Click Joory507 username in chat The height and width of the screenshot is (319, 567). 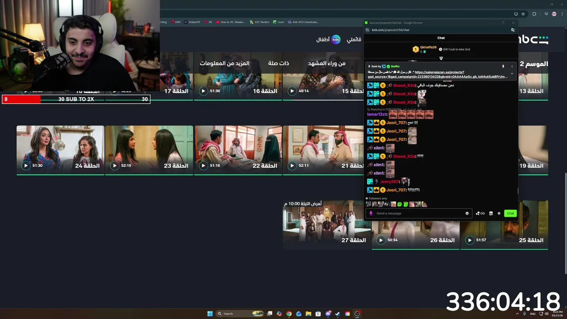coord(389,182)
